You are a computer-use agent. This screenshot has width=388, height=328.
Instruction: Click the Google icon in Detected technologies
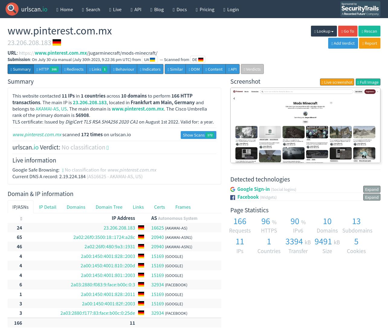[233, 189]
